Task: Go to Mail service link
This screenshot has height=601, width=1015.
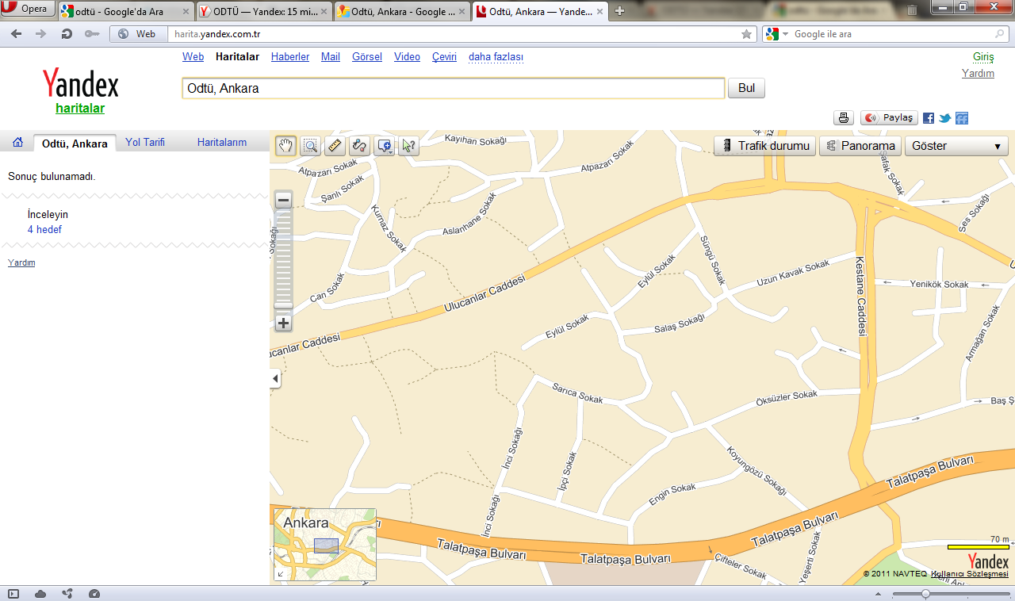Action: point(331,57)
